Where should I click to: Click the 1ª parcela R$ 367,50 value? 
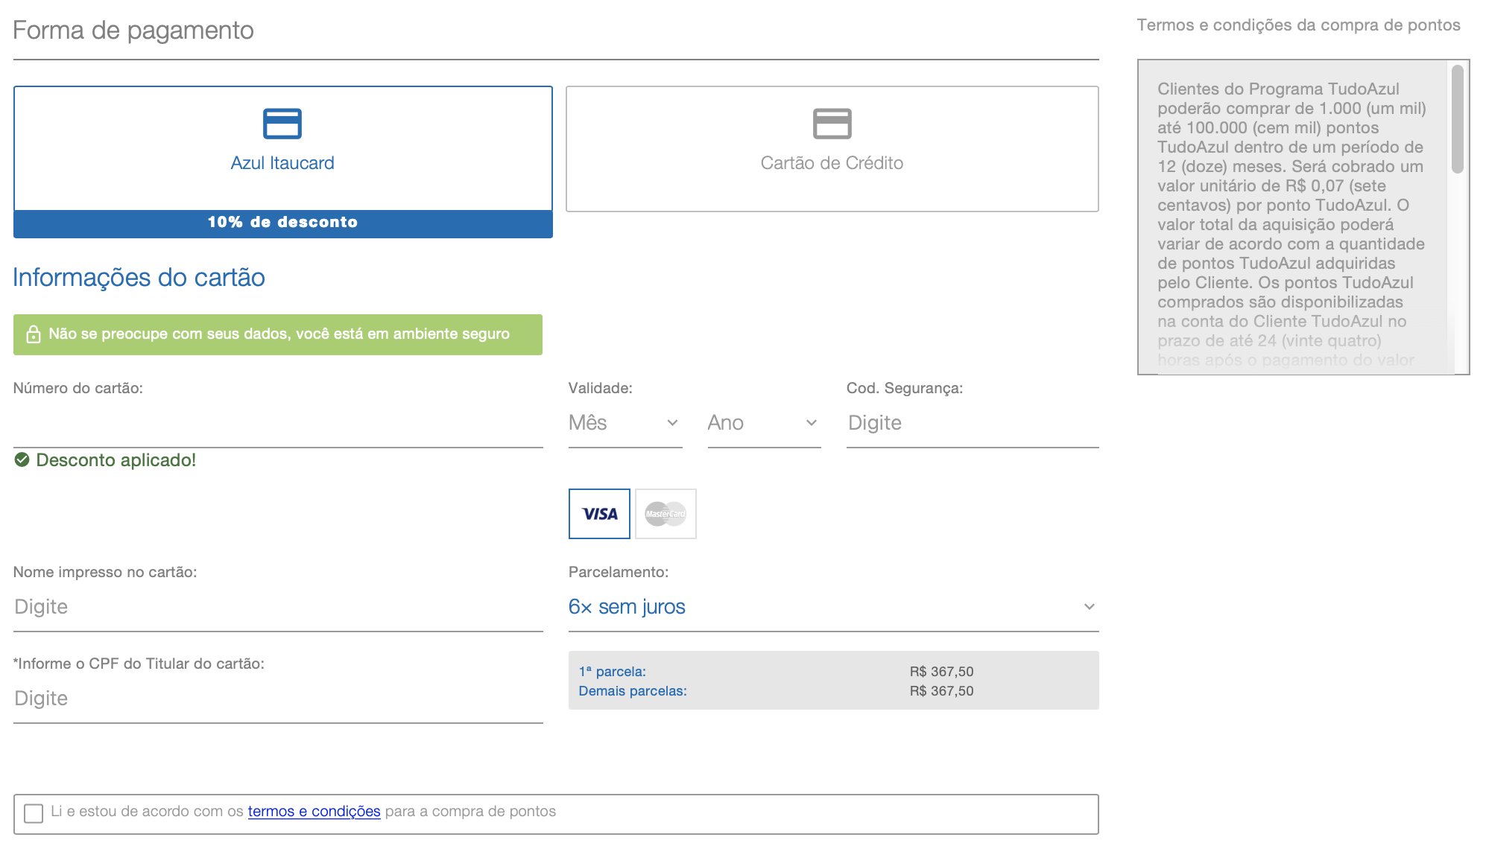[941, 672]
